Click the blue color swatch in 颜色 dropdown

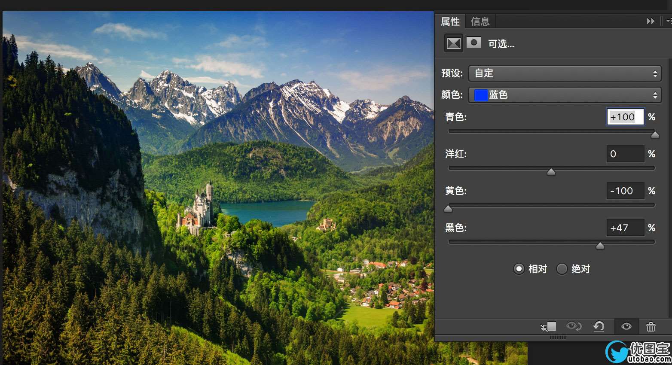[481, 95]
